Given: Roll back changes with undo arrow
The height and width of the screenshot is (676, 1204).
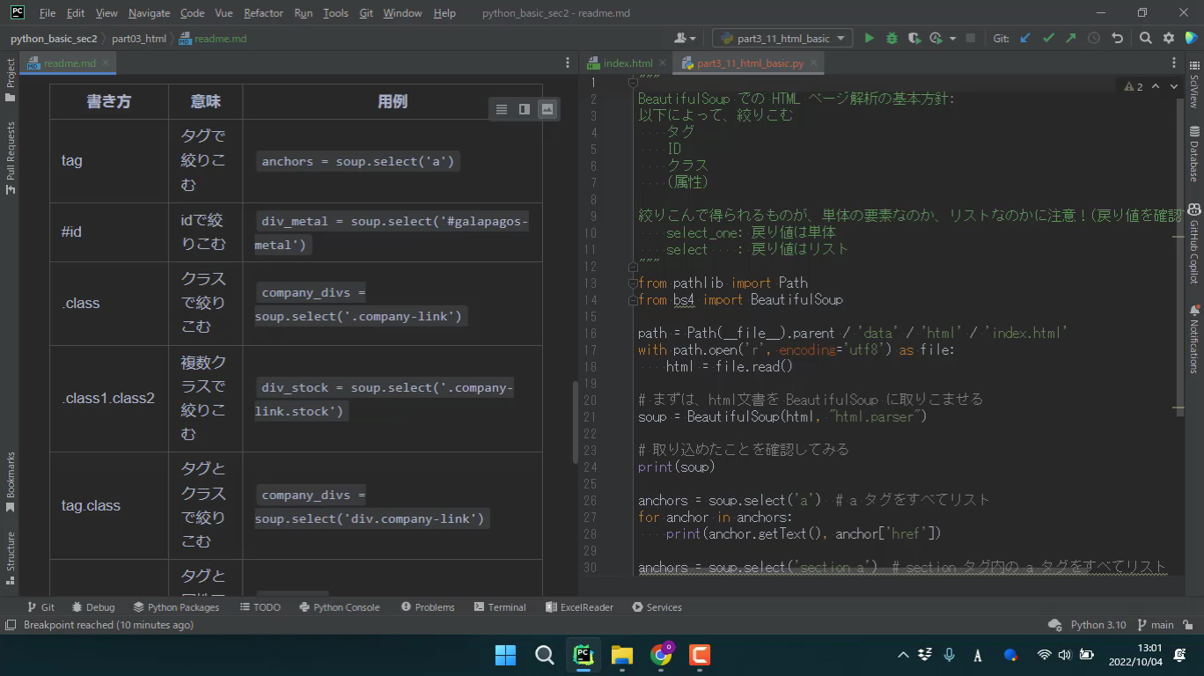Looking at the screenshot, I should [x=1117, y=39].
